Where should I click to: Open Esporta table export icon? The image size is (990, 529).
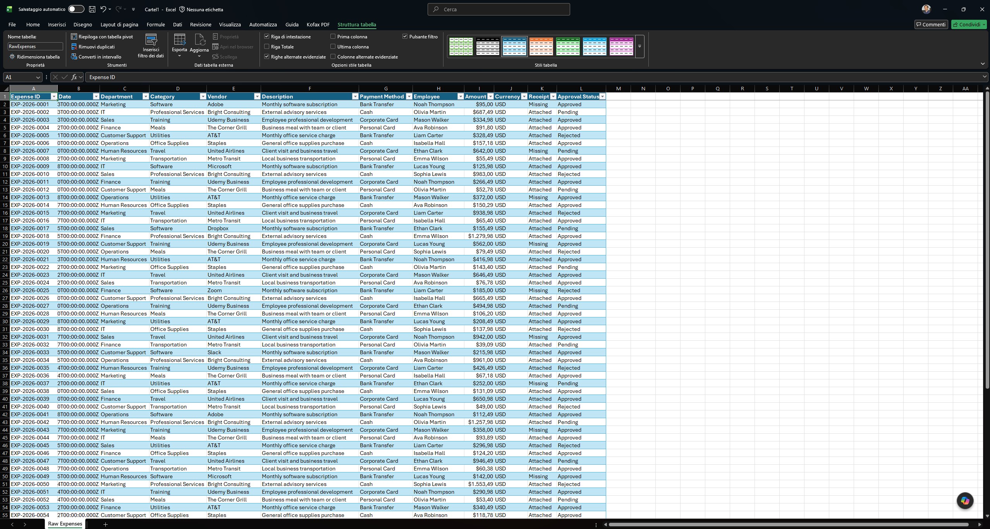click(x=179, y=40)
